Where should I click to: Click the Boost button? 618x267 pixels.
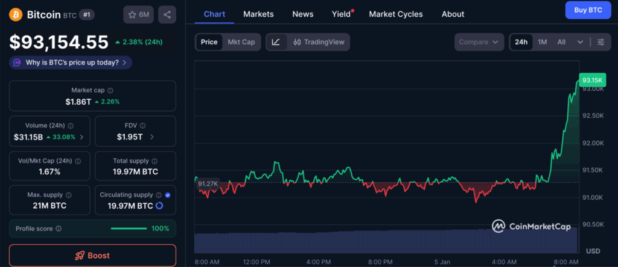[92, 256]
